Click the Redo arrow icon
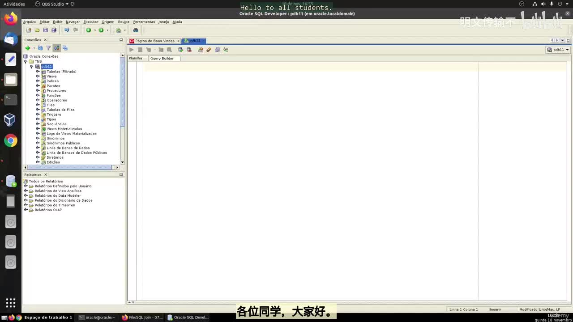The image size is (573, 322). point(76,30)
